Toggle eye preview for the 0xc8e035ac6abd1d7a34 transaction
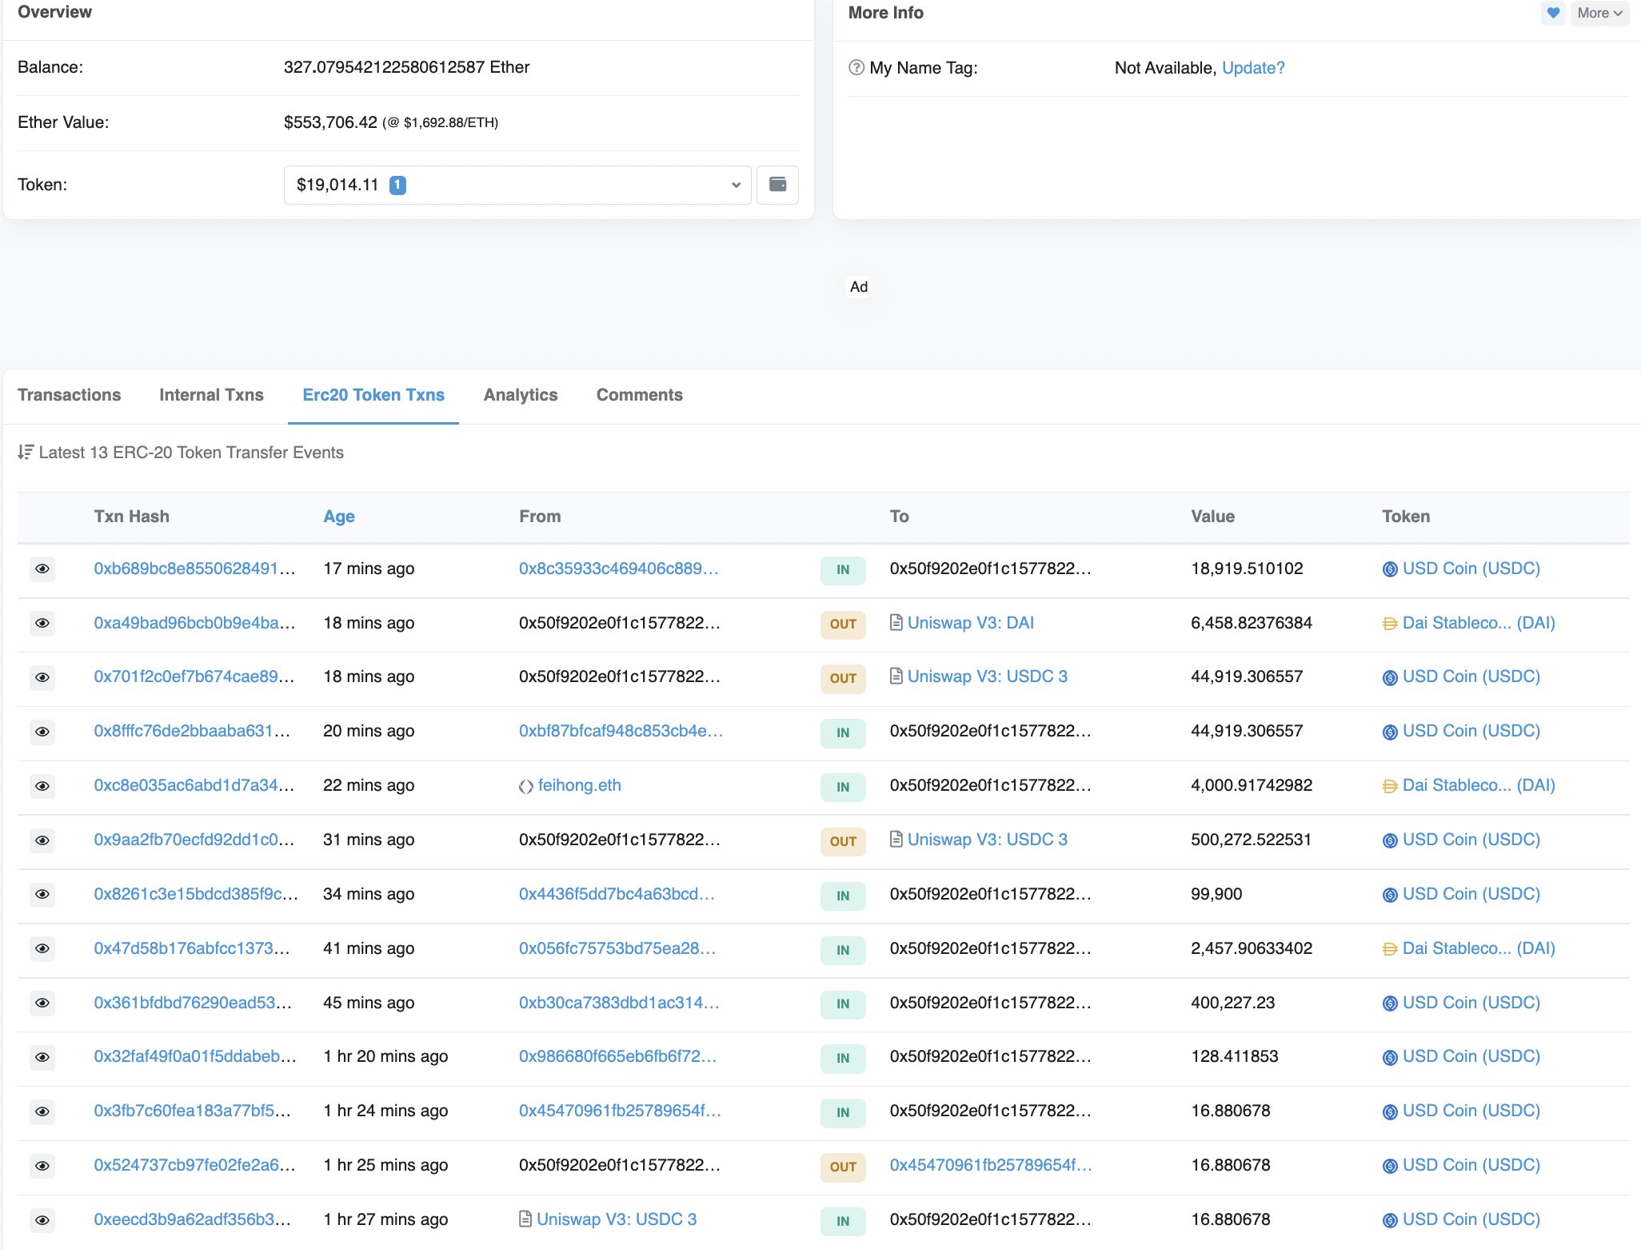 [x=42, y=786]
